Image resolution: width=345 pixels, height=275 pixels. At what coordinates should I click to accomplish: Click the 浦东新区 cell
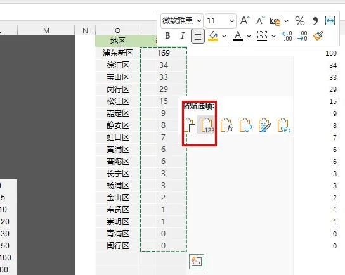click(x=118, y=53)
